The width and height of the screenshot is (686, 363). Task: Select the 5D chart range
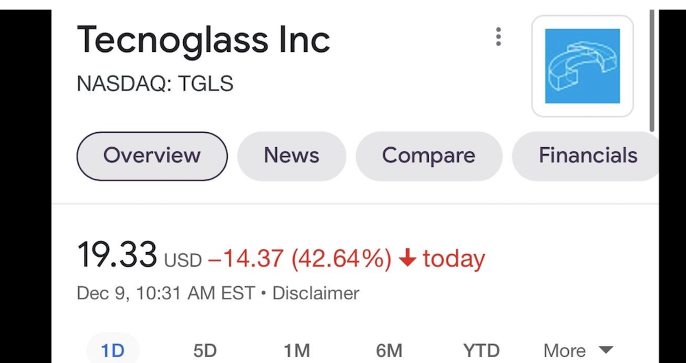[204, 350]
